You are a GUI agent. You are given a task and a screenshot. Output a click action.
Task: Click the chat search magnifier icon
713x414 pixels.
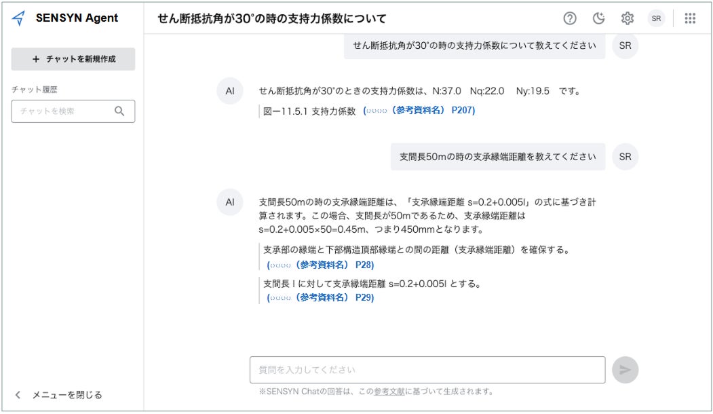120,111
